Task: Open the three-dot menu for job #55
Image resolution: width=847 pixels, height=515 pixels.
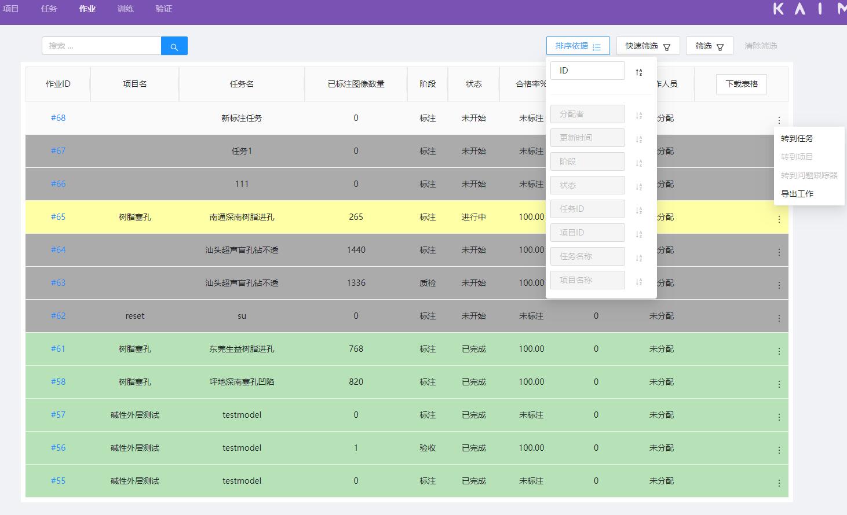Action: 779,483
